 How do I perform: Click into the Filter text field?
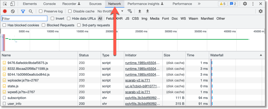pyautogui.click(x=24, y=19)
